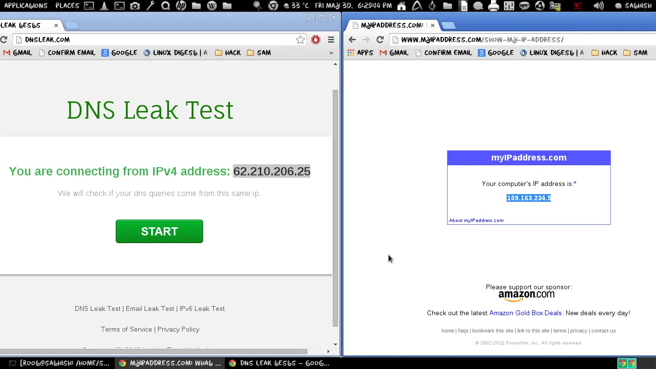Click forward arrow in myIPaddress window

pyautogui.click(x=366, y=39)
